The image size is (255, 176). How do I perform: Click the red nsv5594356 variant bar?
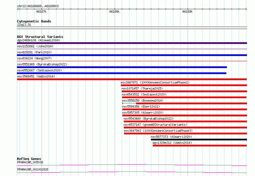point(185,109)
